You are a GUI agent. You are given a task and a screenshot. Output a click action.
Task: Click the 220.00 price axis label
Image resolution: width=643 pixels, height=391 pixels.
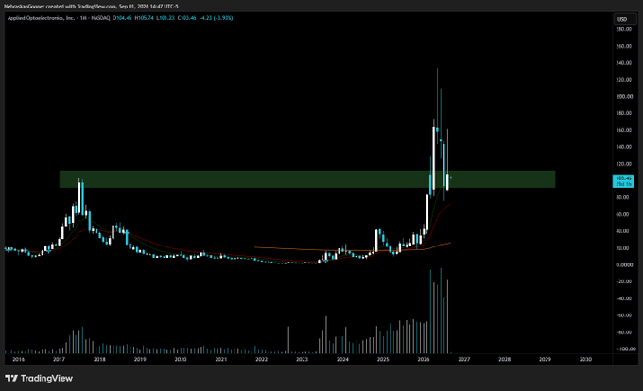[x=623, y=80]
